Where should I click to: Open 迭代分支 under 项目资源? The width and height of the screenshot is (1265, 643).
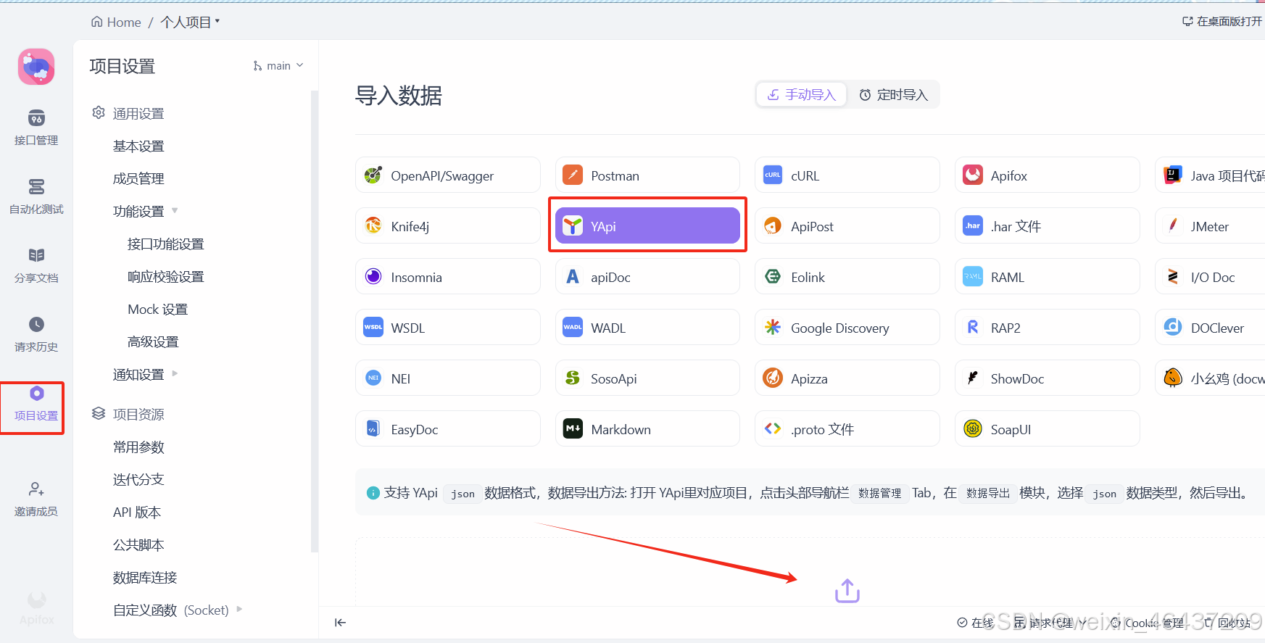pyautogui.click(x=138, y=480)
